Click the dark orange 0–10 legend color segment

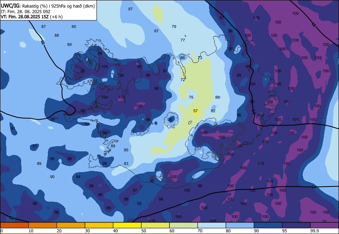(x=14, y=225)
